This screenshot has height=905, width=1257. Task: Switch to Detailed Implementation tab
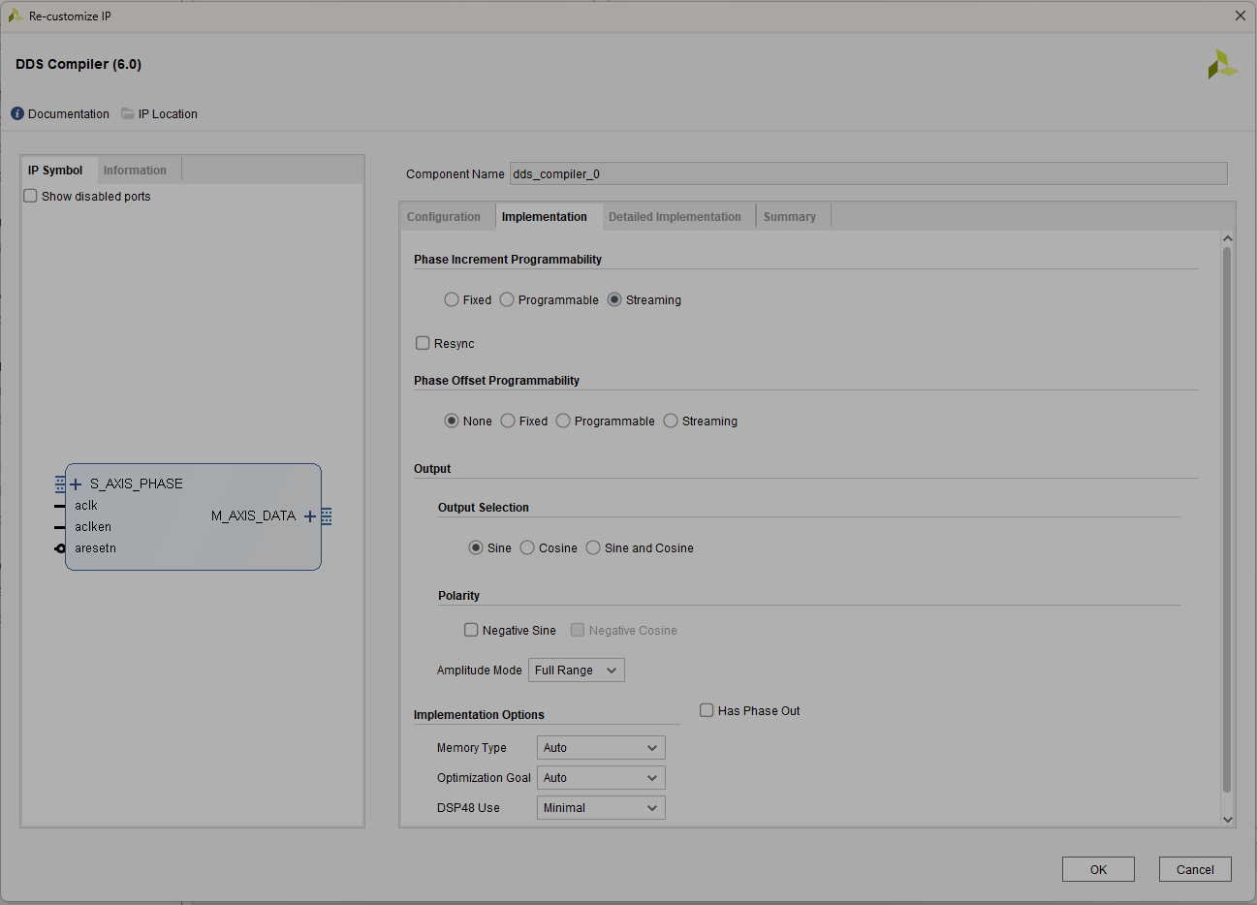pos(675,217)
